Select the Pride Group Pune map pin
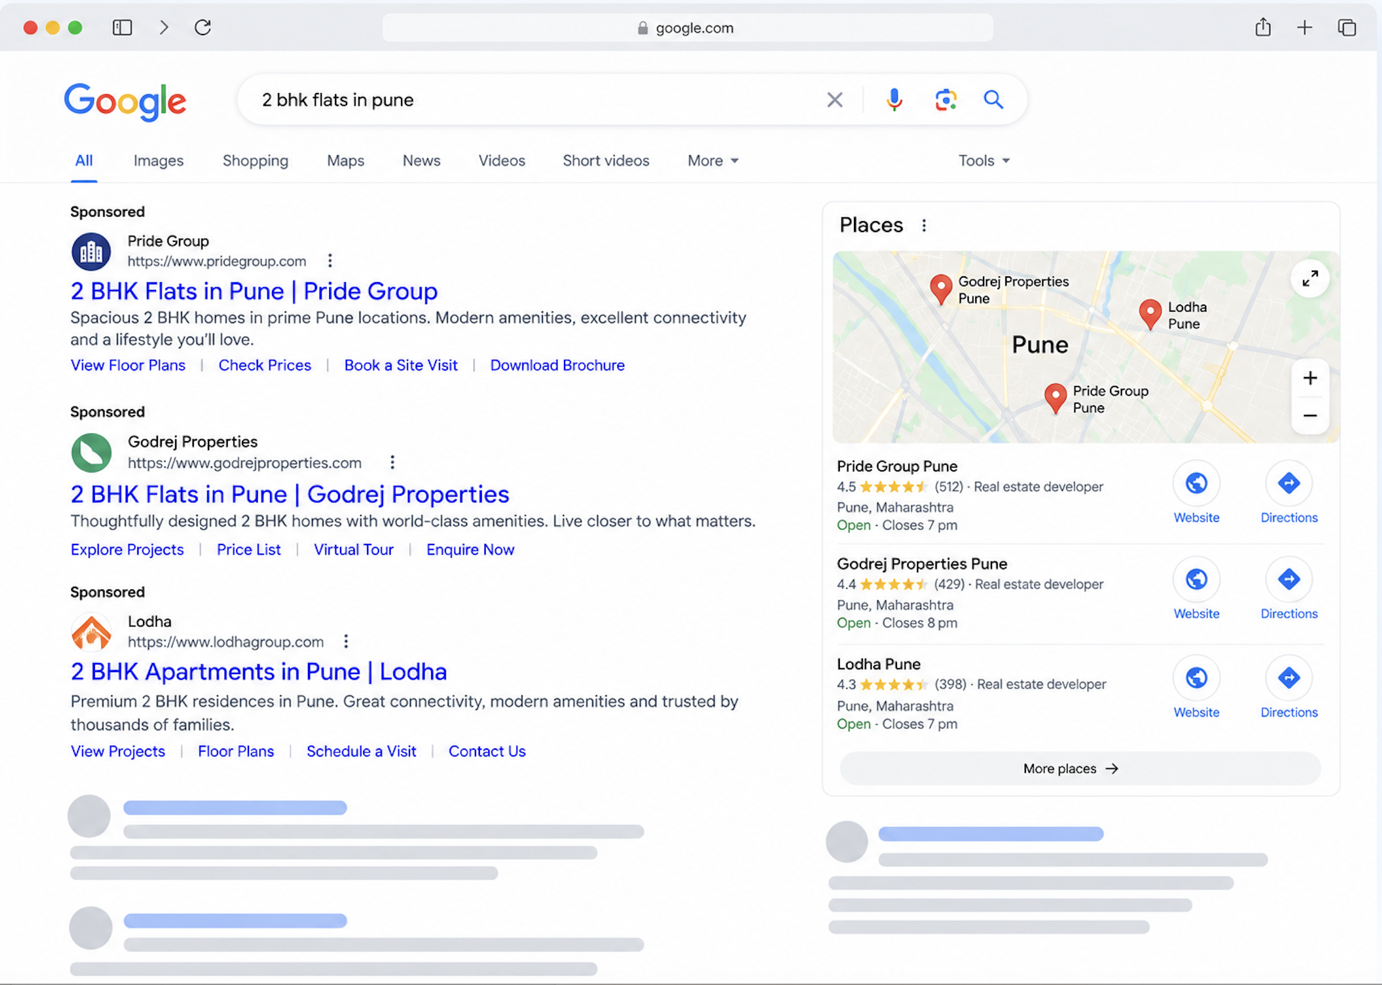The width and height of the screenshot is (1382, 985). (1055, 398)
